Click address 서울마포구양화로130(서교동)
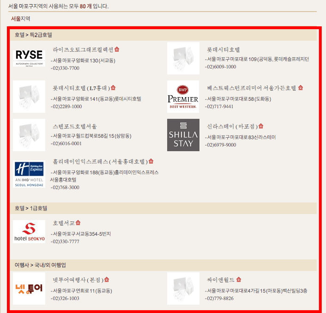 tap(83, 61)
